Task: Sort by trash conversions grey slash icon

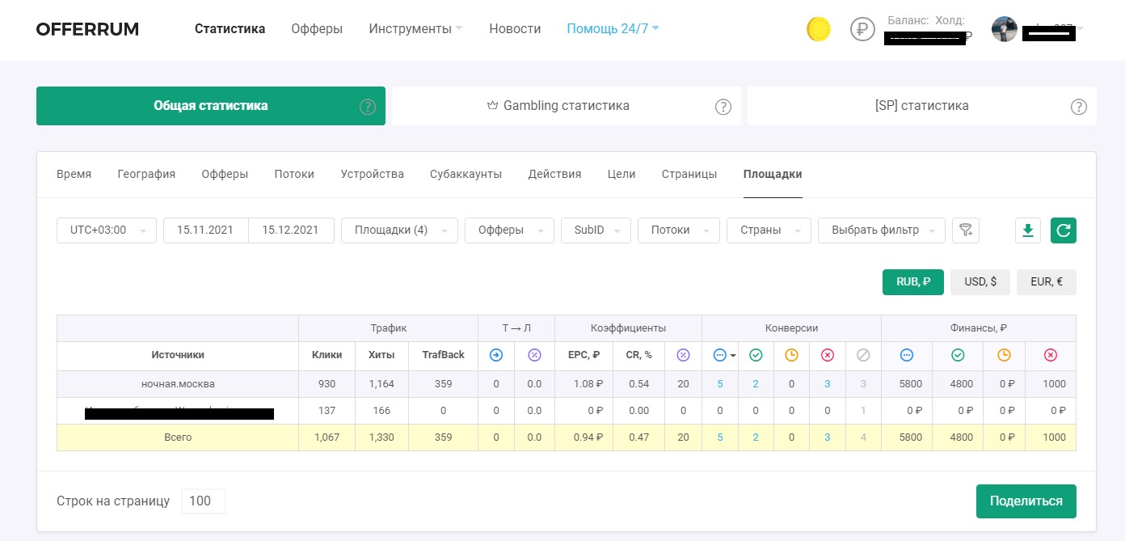Action: click(863, 355)
